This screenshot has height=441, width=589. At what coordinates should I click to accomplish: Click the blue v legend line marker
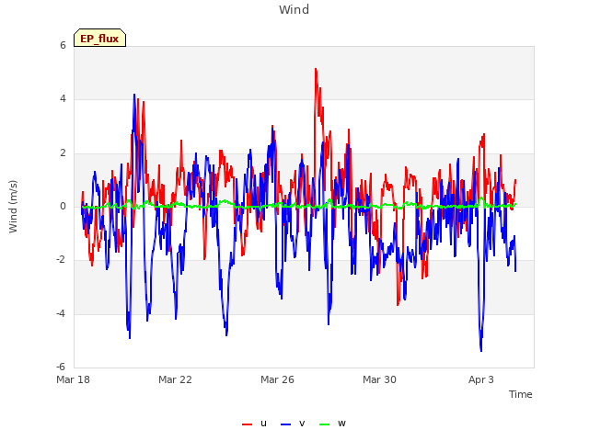(285, 424)
